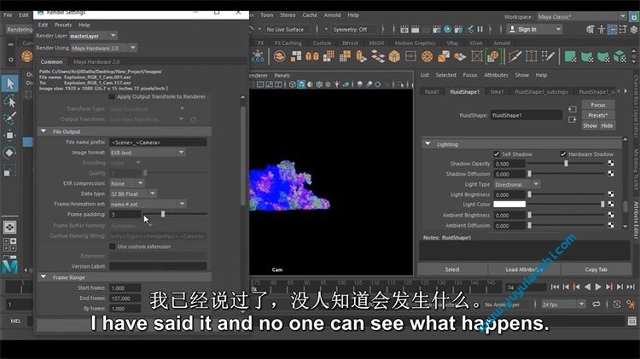This screenshot has width=640, height=359.
Task: Uncheck the Self Shadow checkbox
Action: (497, 154)
